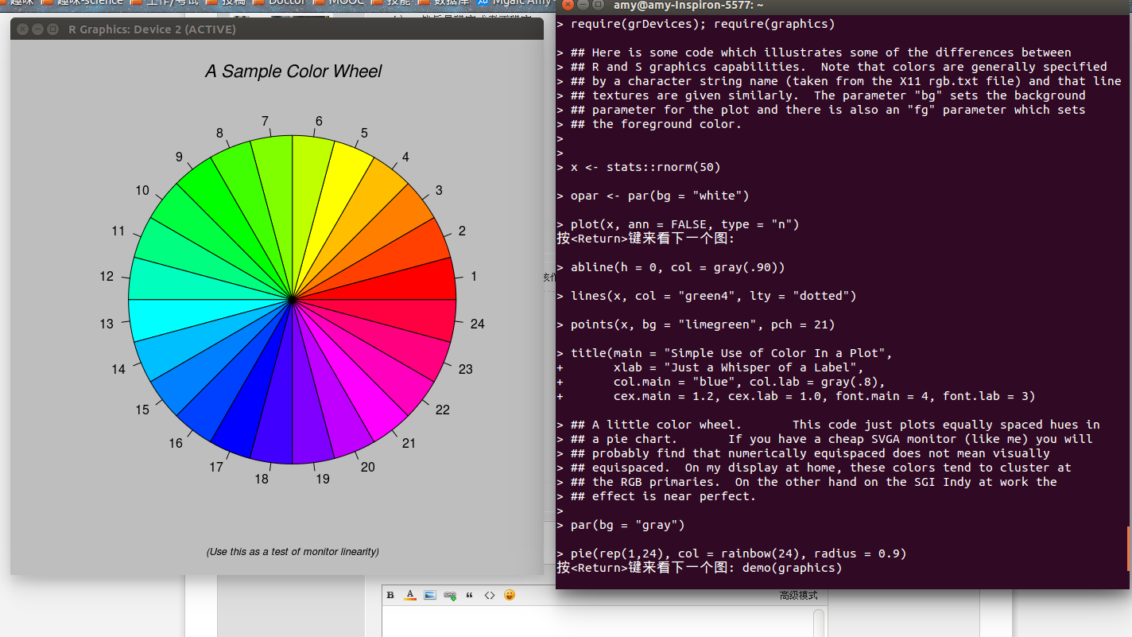1132x637 pixels.
Task: Click the terminal line 'par(bg = "gray")'
Action: tap(620, 525)
